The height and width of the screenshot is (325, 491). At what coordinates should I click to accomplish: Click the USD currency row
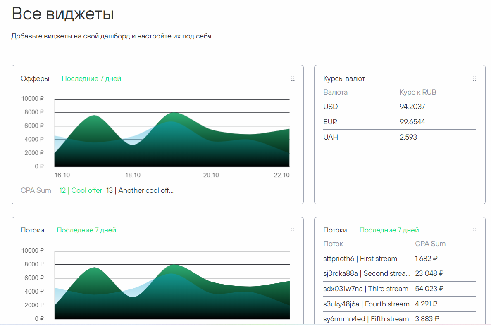click(x=400, y=107)
